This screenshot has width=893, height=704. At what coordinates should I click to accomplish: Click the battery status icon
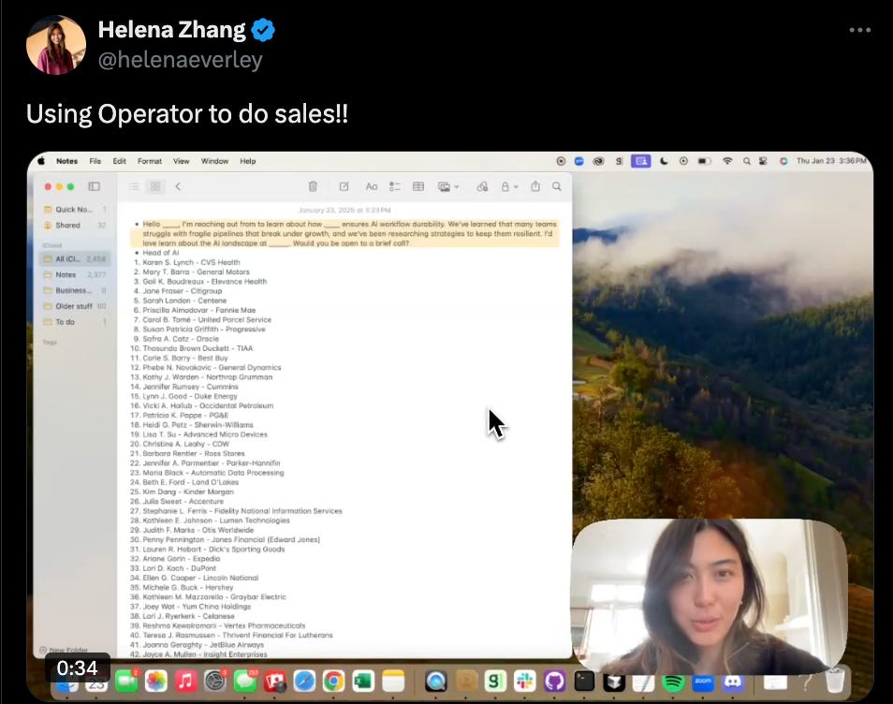[x=705, y=161]
